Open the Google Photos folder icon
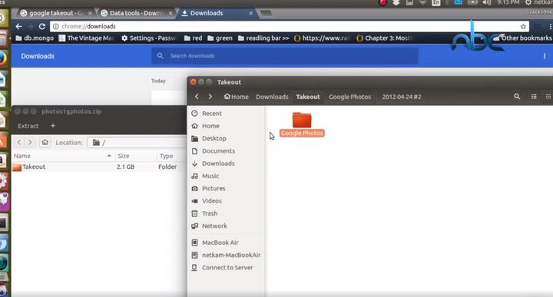The image size is (553, 297). 302,120
